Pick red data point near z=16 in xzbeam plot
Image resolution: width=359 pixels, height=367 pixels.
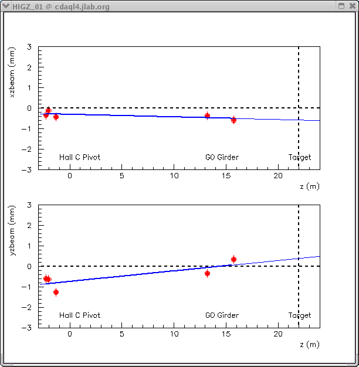[x=233, y=120]
